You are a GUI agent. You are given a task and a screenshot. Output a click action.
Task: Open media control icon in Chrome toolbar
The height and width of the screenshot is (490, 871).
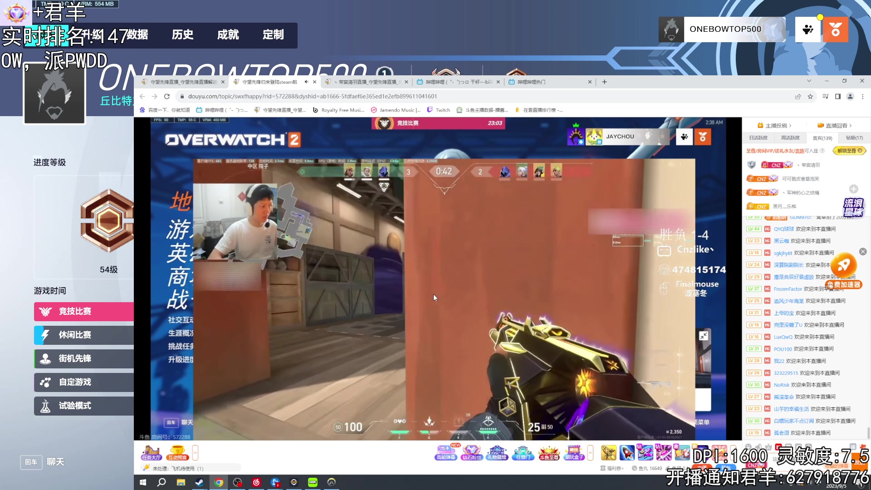[825, 96]
